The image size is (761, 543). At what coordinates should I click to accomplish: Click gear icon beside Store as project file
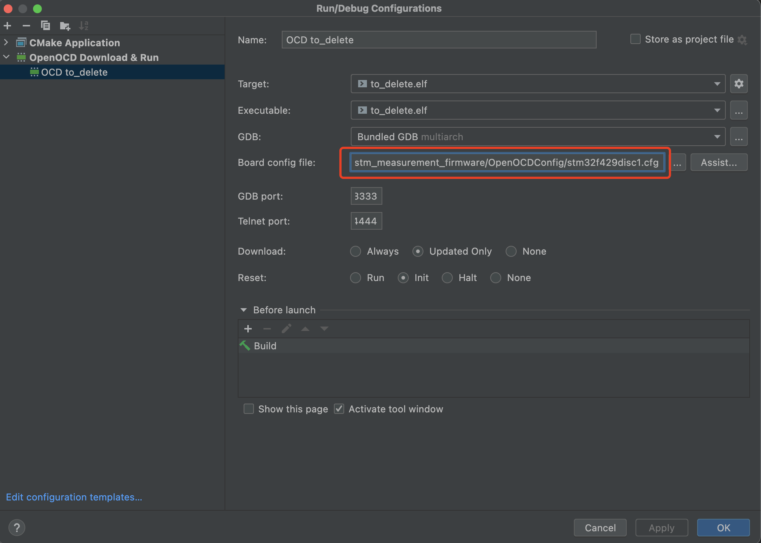pyautogui.click(x=742, y=40)
